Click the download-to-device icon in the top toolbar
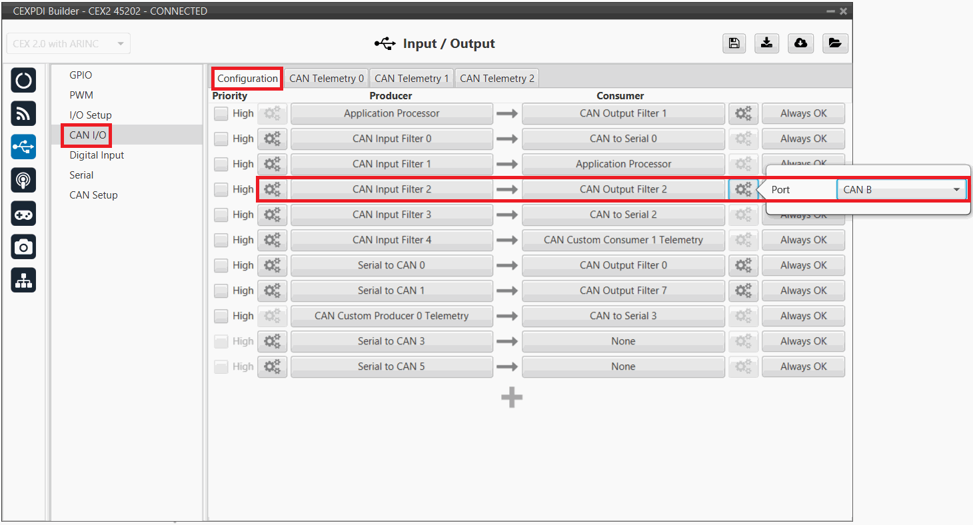The width and height of the screenshot is (973, 525). point(767,43)
